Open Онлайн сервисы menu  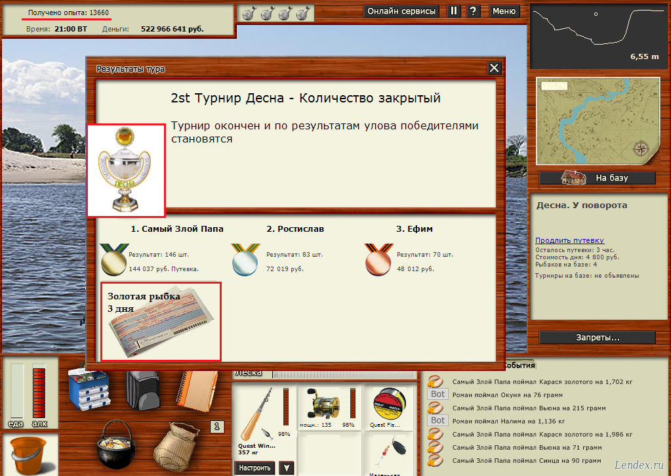click(401, 11)
